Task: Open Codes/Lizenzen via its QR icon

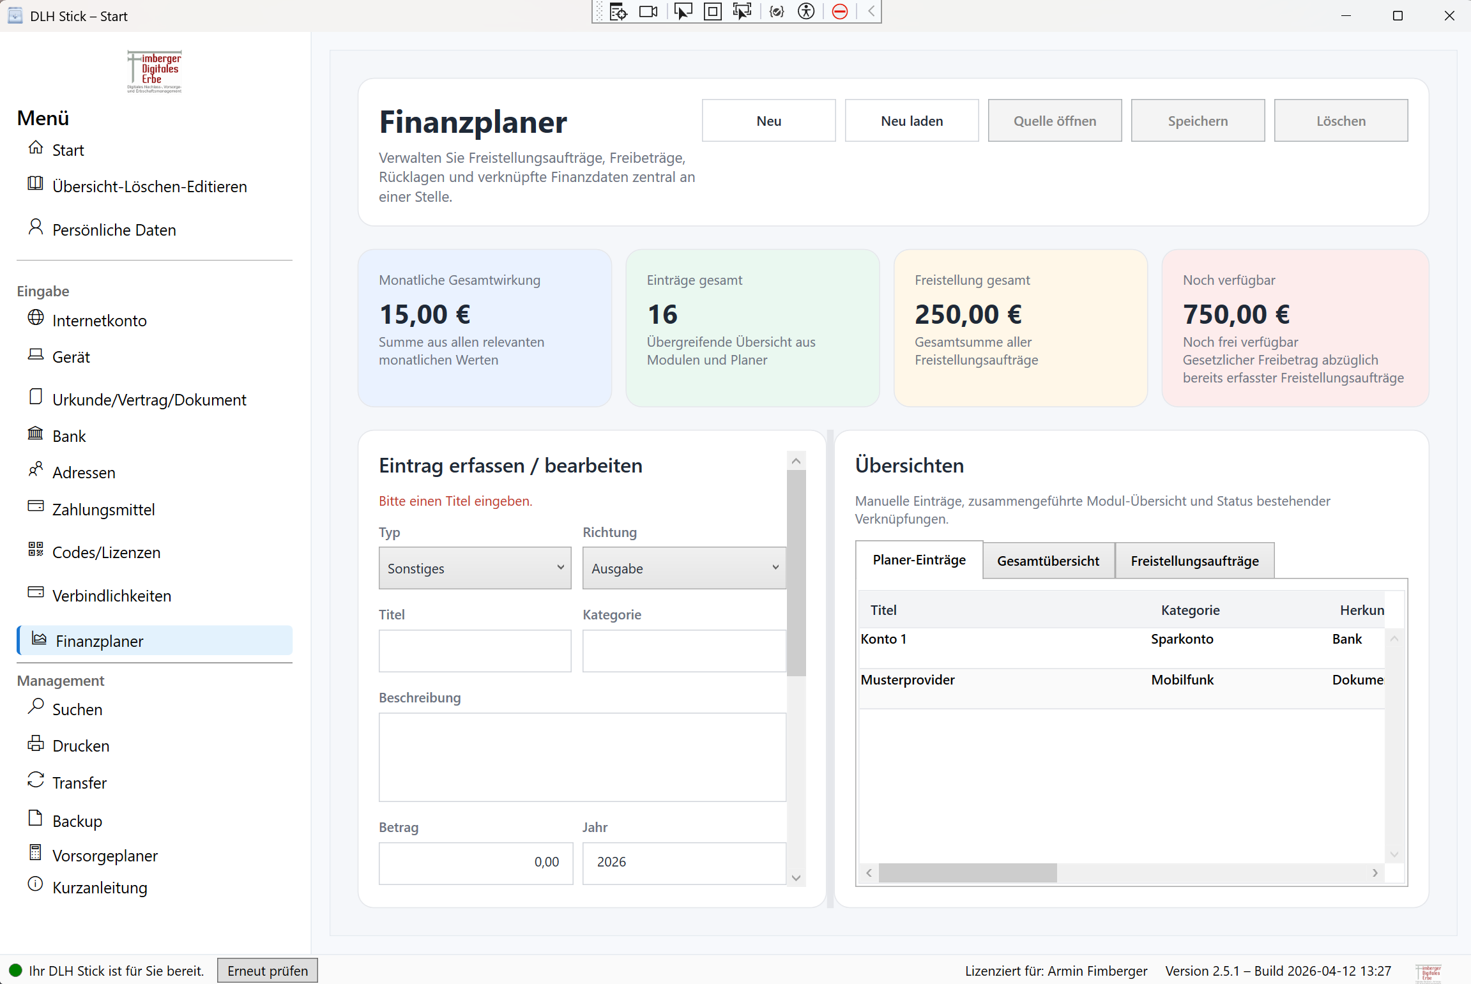Action: pos(36,550)
